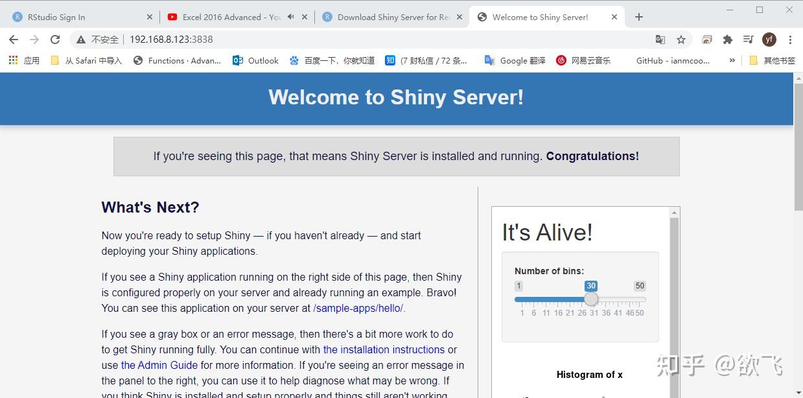Bookmark this page via the star icon
The image size is (803, 398).
pyautogui.click(x=681, y=40)
